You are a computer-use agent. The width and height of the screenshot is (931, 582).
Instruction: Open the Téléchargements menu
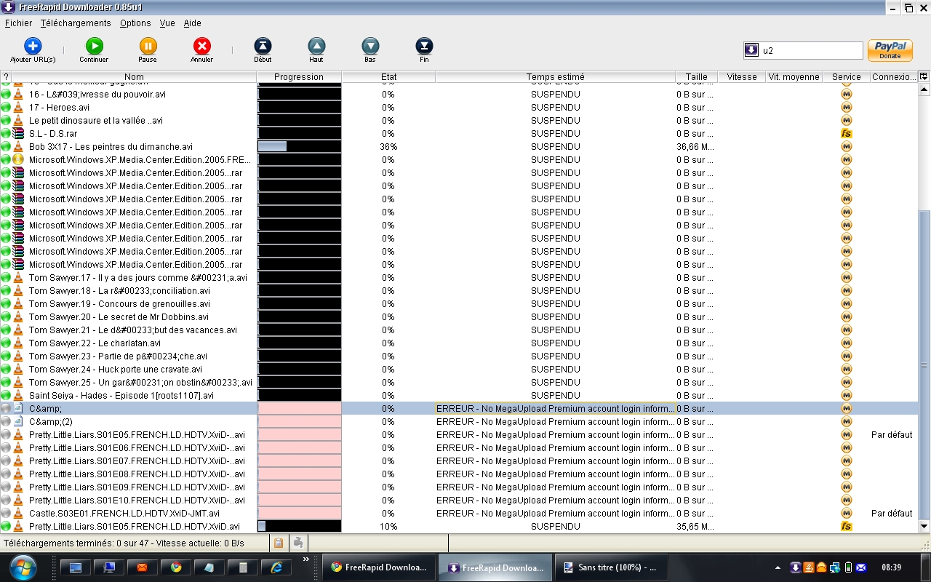[x=76, y=23]
